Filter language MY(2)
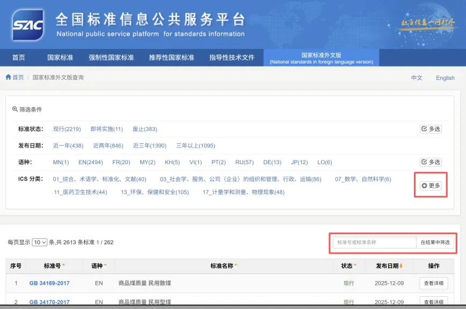 point(148,162)
